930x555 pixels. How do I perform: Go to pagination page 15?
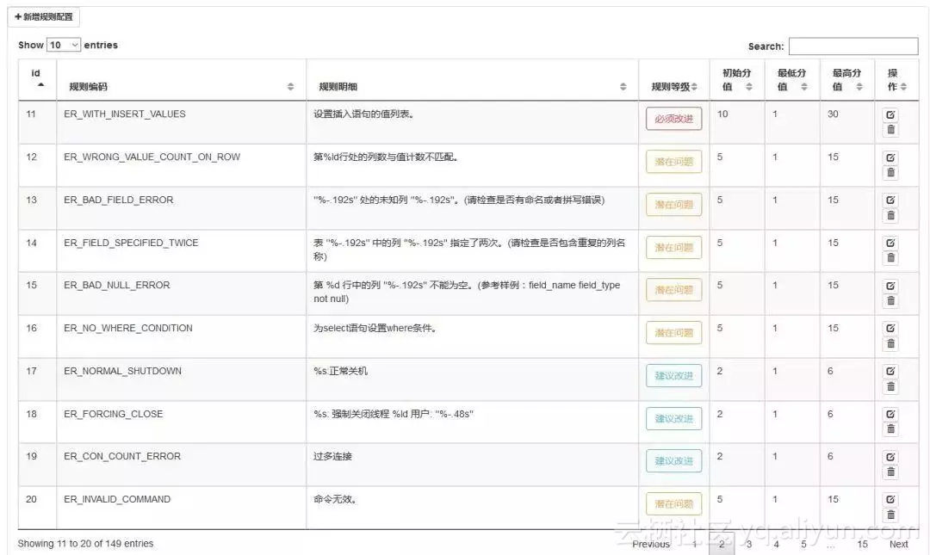[x=862, y=544]
